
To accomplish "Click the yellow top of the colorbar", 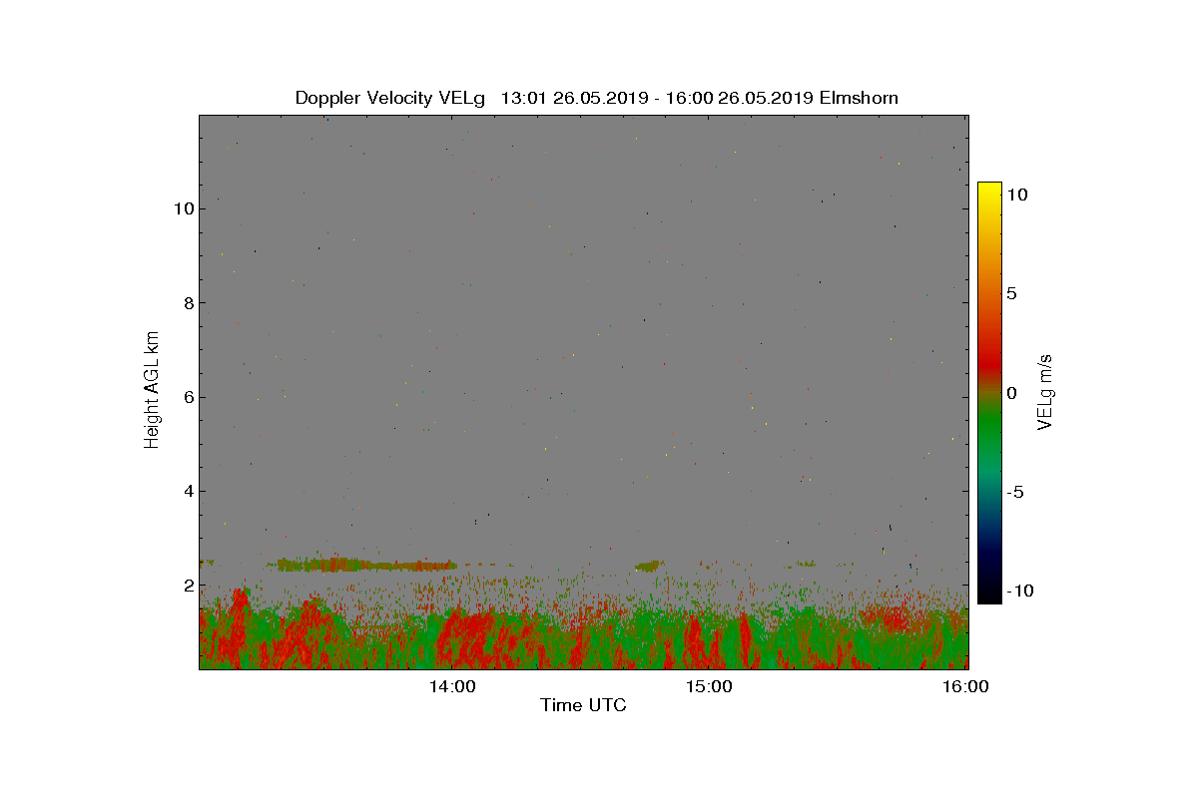I will click(x=989, y=192).
